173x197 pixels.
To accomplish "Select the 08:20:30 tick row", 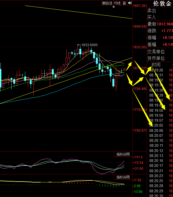I will (156, 196).
